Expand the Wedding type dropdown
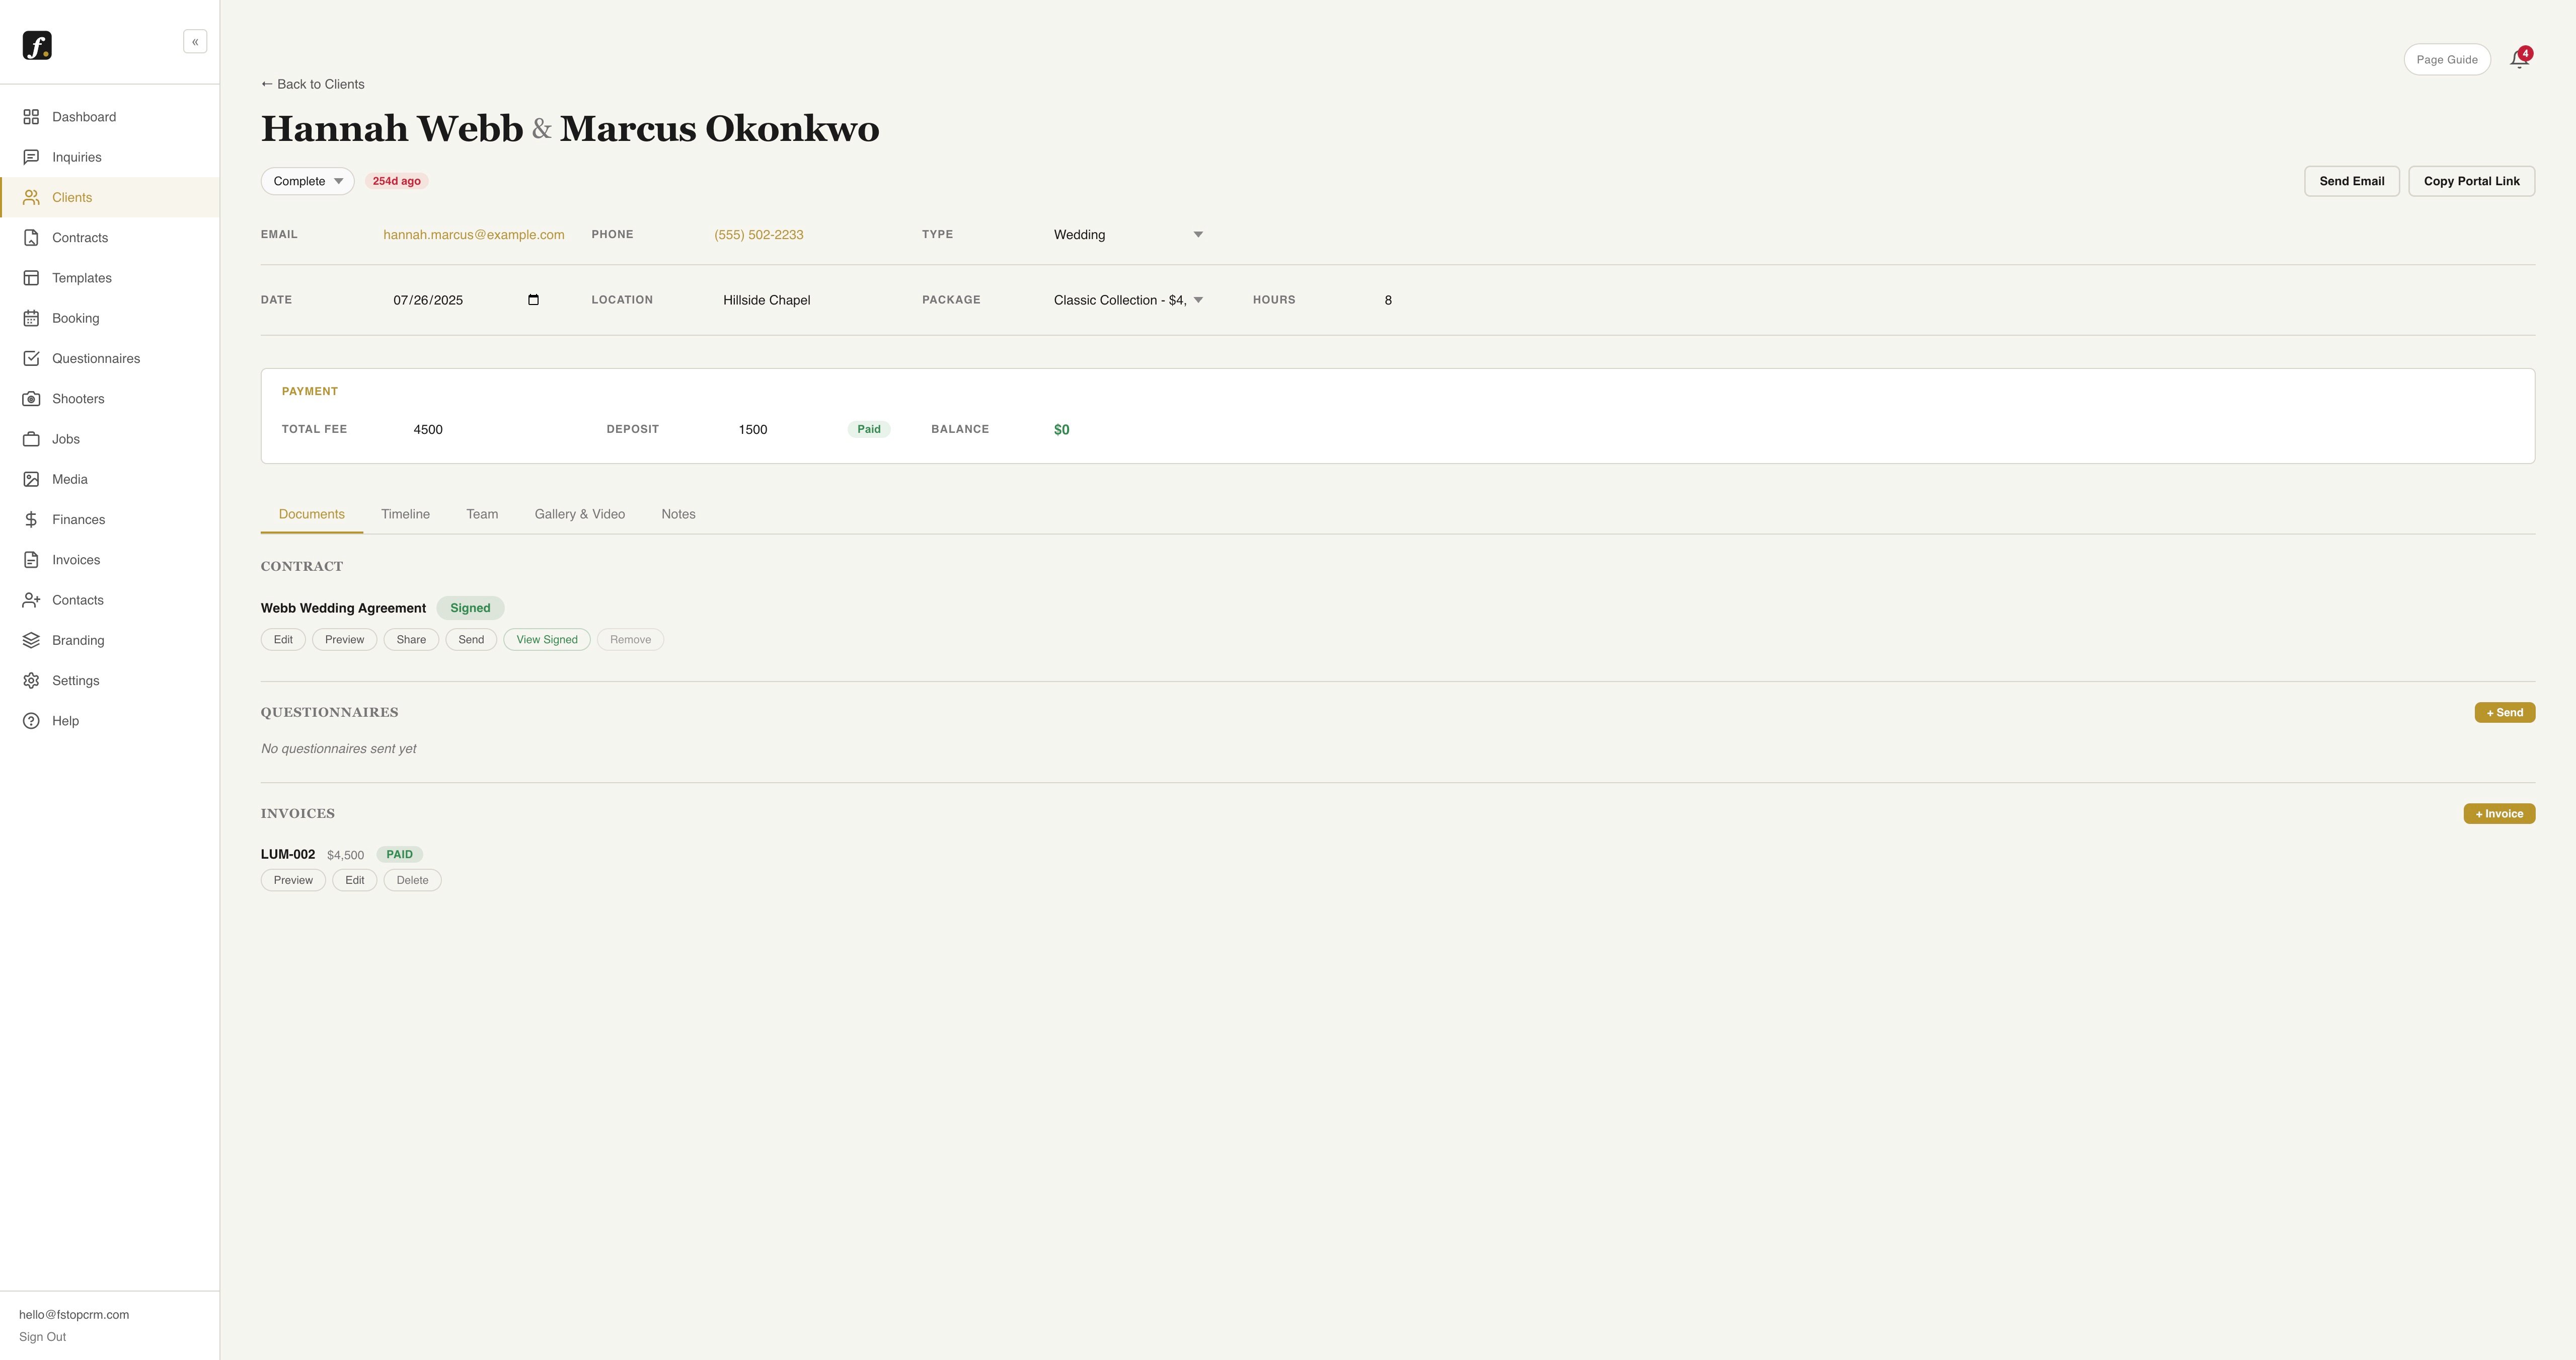The width and height of the screenshot is (2576, 1360). point(1127,235)
